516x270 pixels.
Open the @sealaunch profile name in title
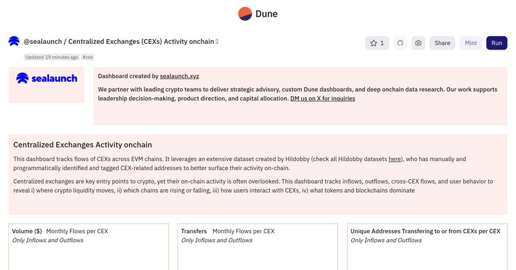tap(43, 41)
